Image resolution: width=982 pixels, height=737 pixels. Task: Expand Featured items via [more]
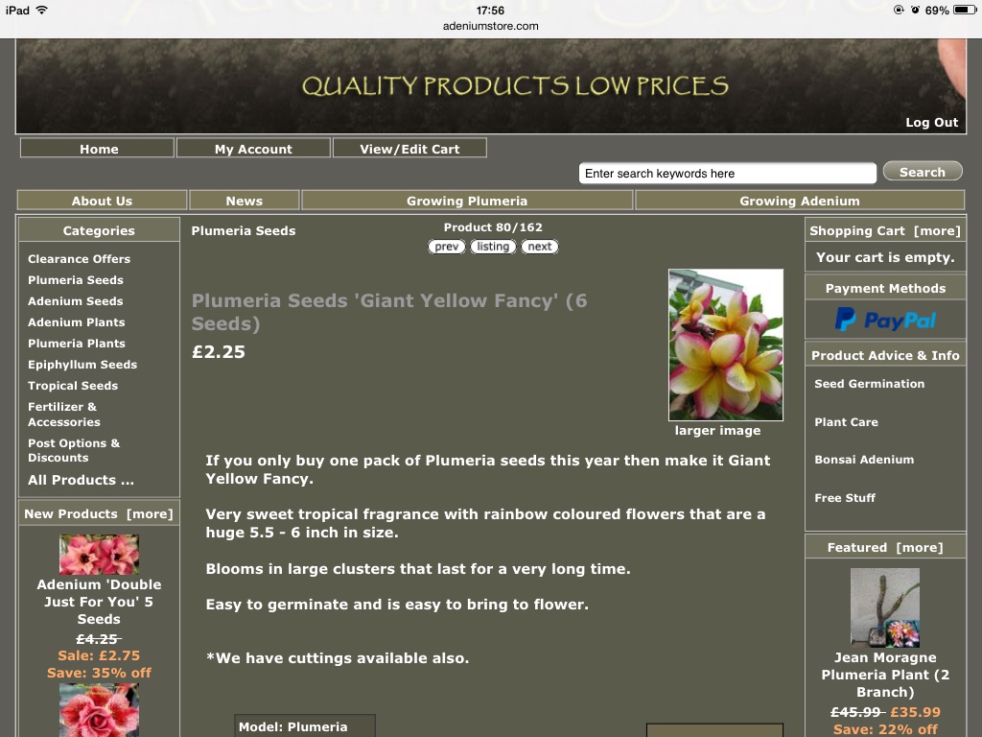pos(920,547)
